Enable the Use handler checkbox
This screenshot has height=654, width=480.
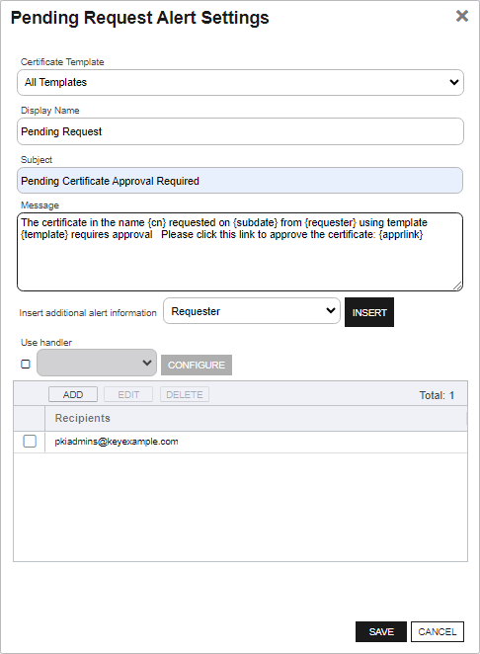(x=26, y=365)
